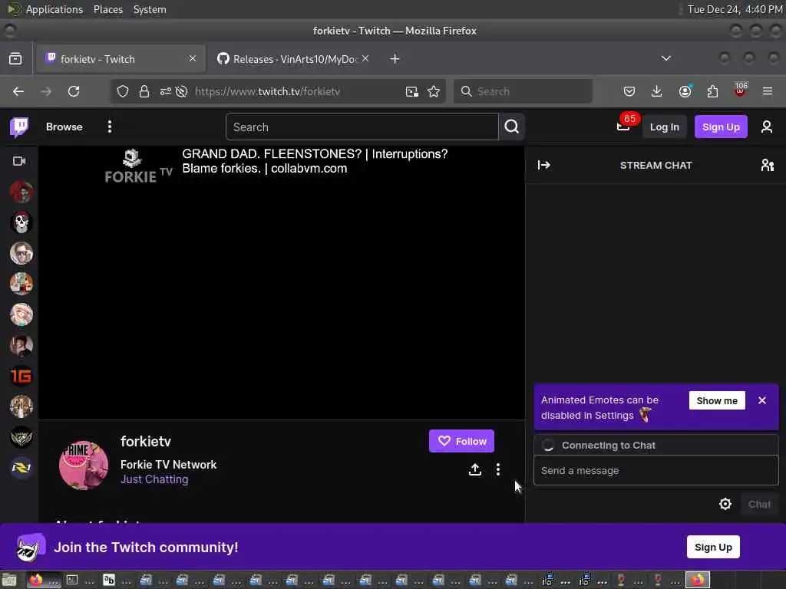
Task: Dismiss the Animated Emotes notice
Action: pos(762,400)
